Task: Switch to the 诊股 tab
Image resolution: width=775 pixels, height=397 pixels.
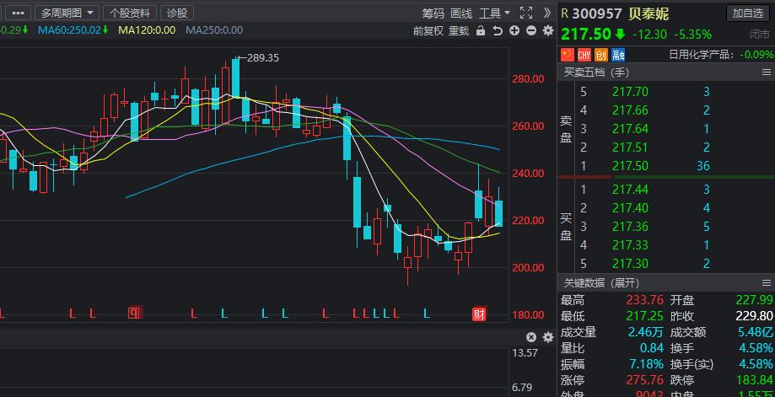Action: click(177, 13)
